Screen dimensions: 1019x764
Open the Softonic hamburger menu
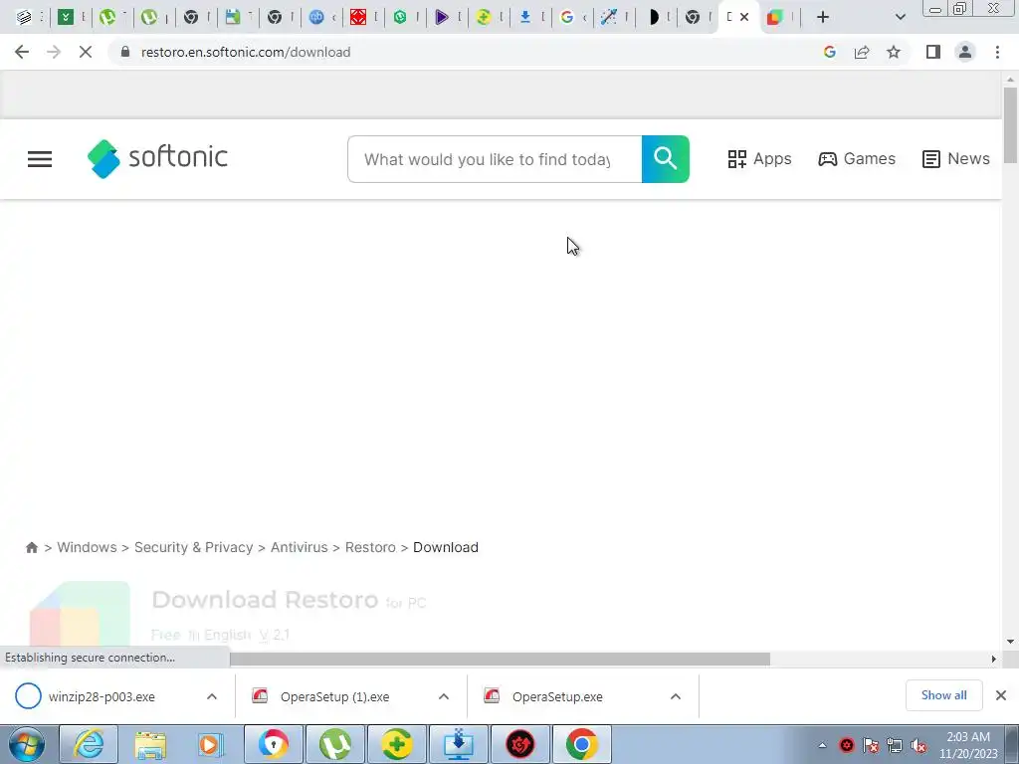coord(40,159)
